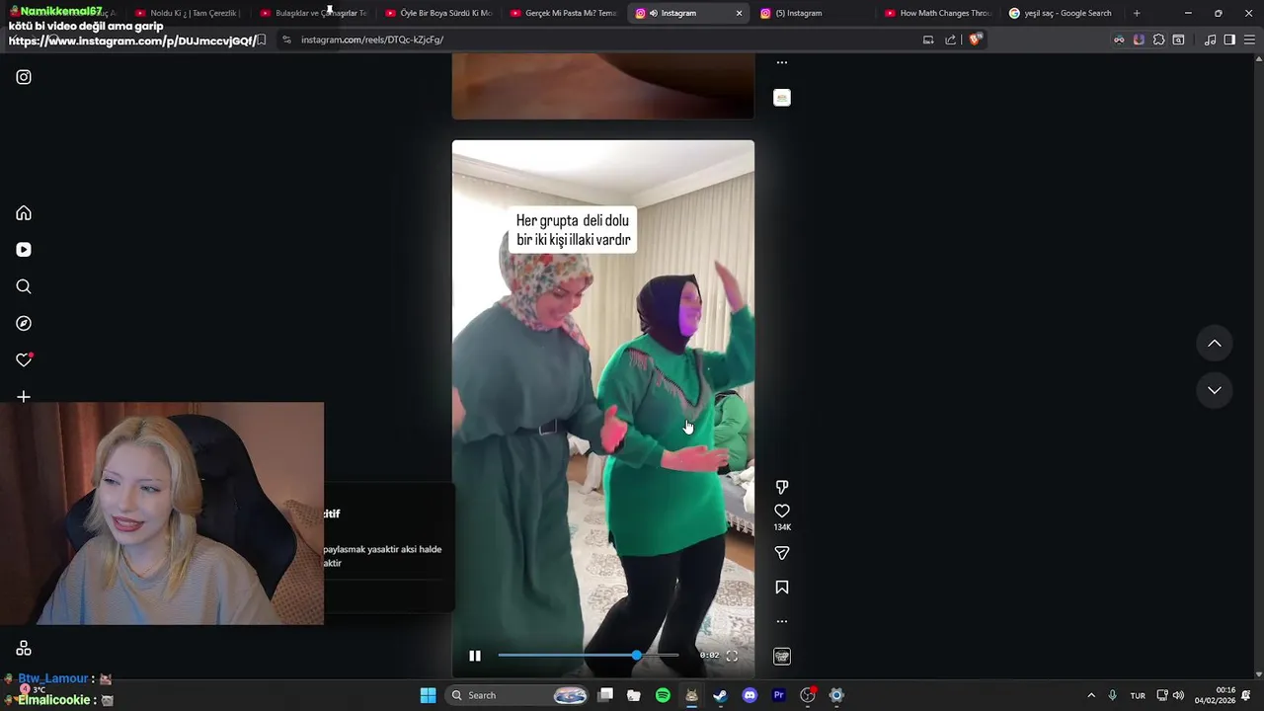Open the previous reel's three-dot menu
1264x711 pixels.
click(x=782, y=62)
